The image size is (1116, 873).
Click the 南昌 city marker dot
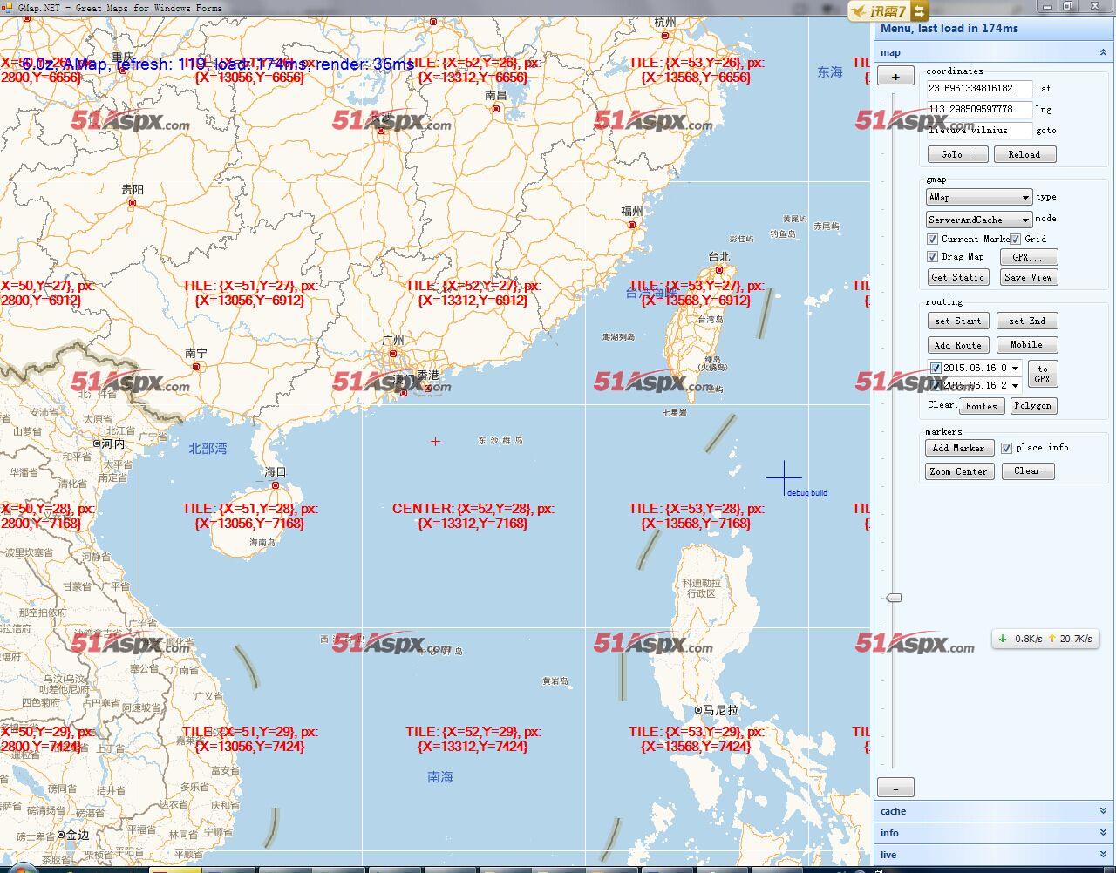(496, 109)
